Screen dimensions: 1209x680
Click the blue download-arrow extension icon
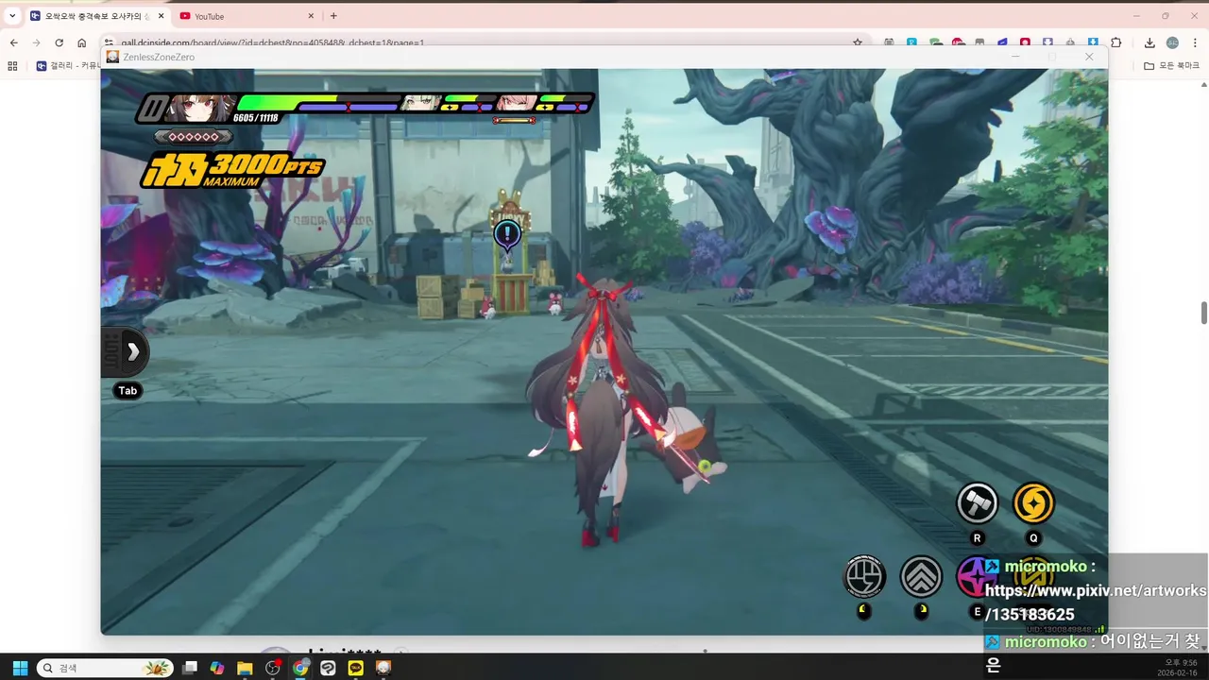point(1093,42)
